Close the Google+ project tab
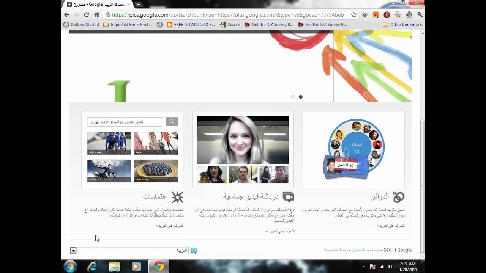 tap(128, 4)
